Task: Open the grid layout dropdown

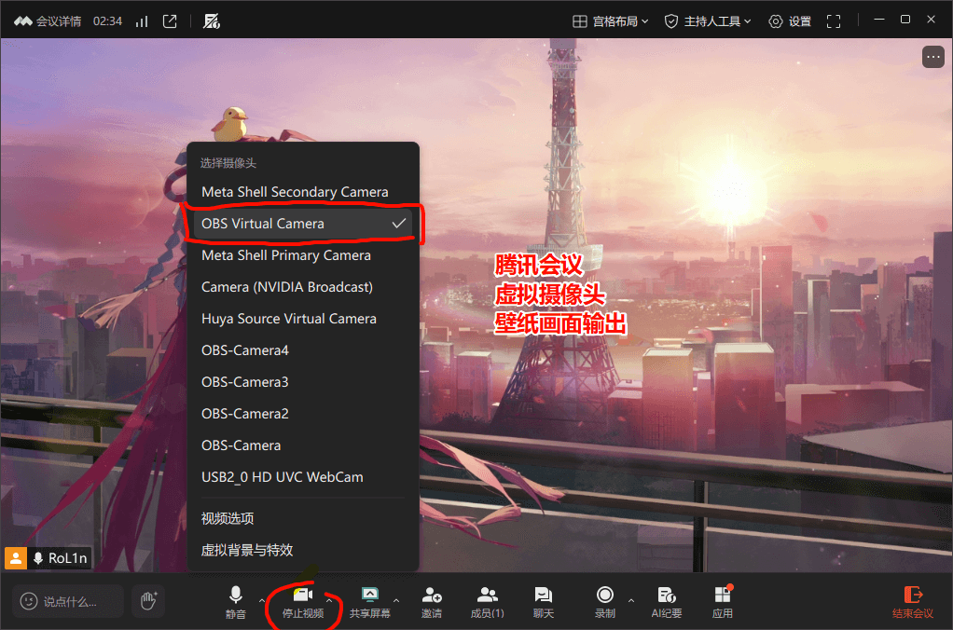Action: pyautogui.click(x=611, y=21)
